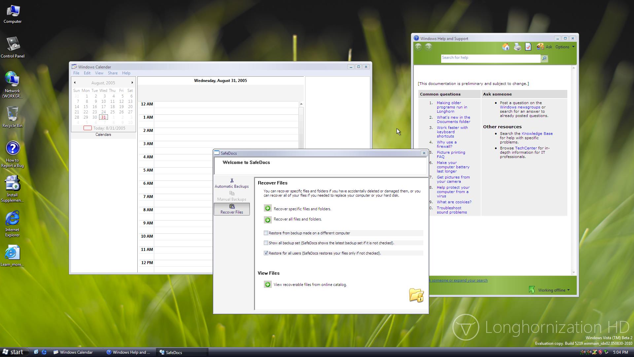
Task: Click arrow to view recoverable files online
Action: click(x=267, y=285)
